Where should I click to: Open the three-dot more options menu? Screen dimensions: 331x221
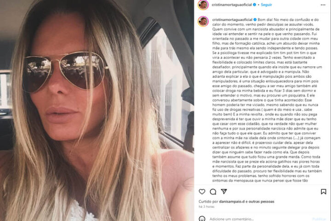coord(323,5)
